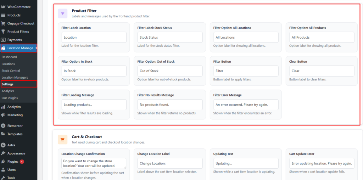Click the Astra theme icon
Viewport: 363px width, 180px height.
[3, 145]
